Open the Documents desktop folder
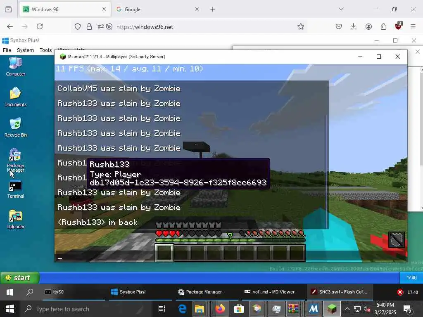 (x=15, y=97)
